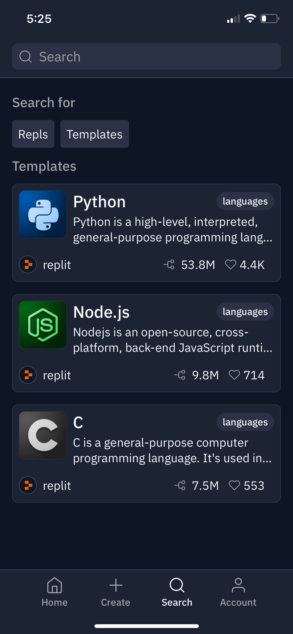Click into the Search input field
The height and width of the screenshot is (634, 293).
click(155, 57)
